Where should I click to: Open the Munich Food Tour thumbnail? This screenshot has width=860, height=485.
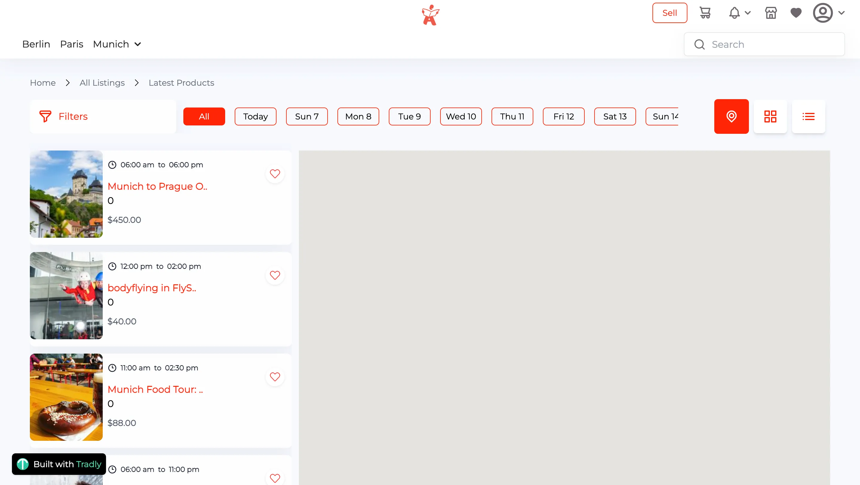pos(66,397)
